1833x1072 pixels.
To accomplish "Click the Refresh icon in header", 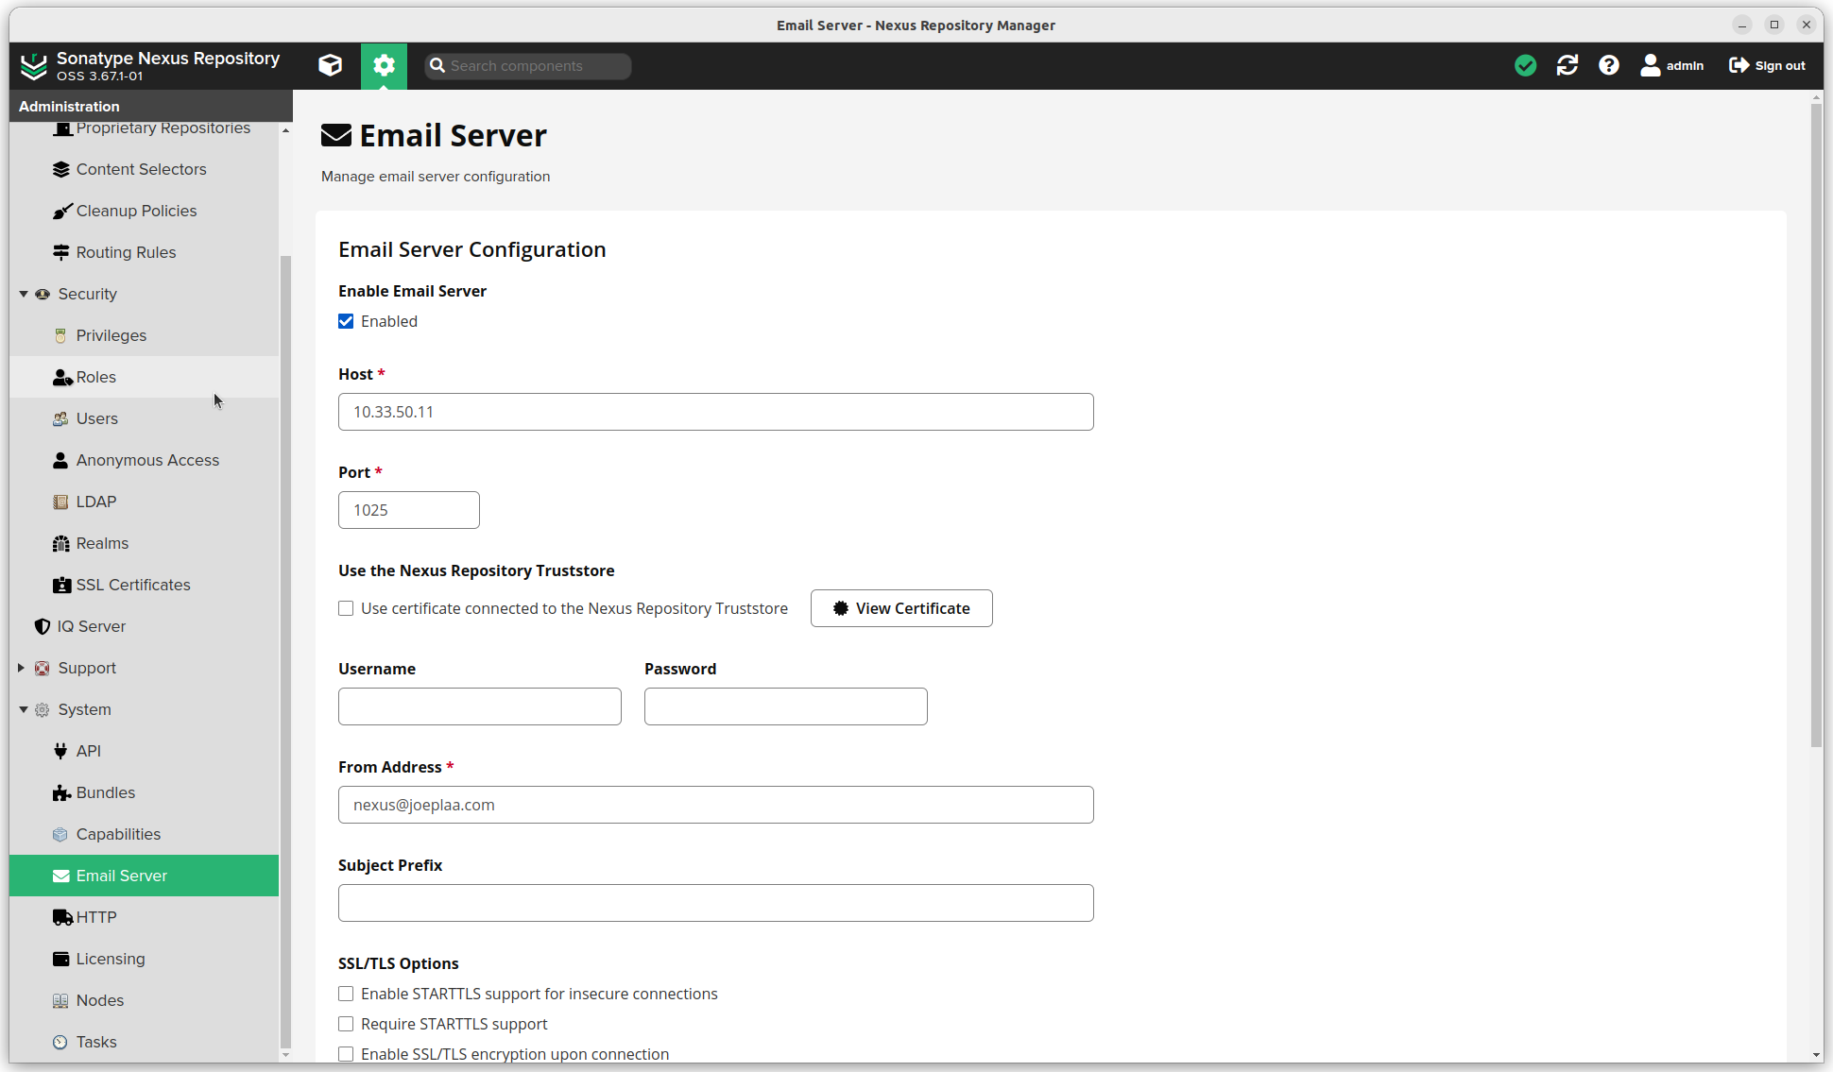I will point(1567,65).
